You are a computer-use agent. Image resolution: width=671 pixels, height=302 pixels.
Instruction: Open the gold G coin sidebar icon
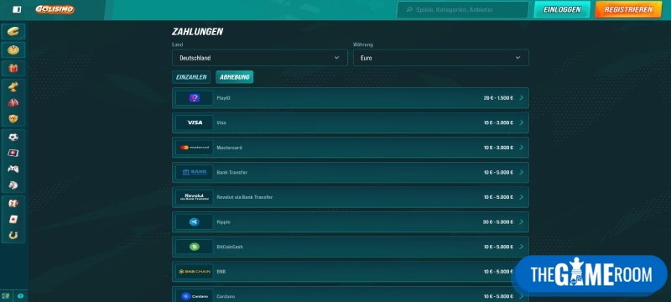13,32
